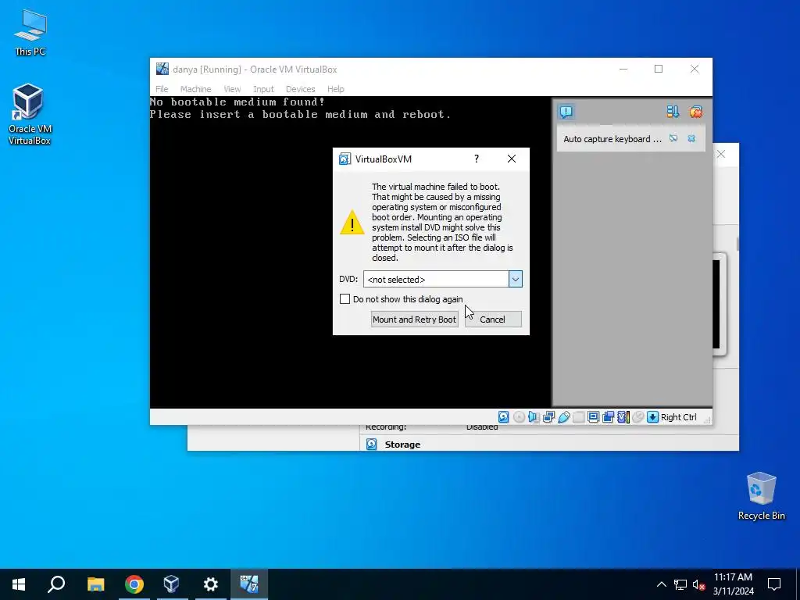Open the View menu
Viewport: 800px width, 600px height.
[232, 89]
